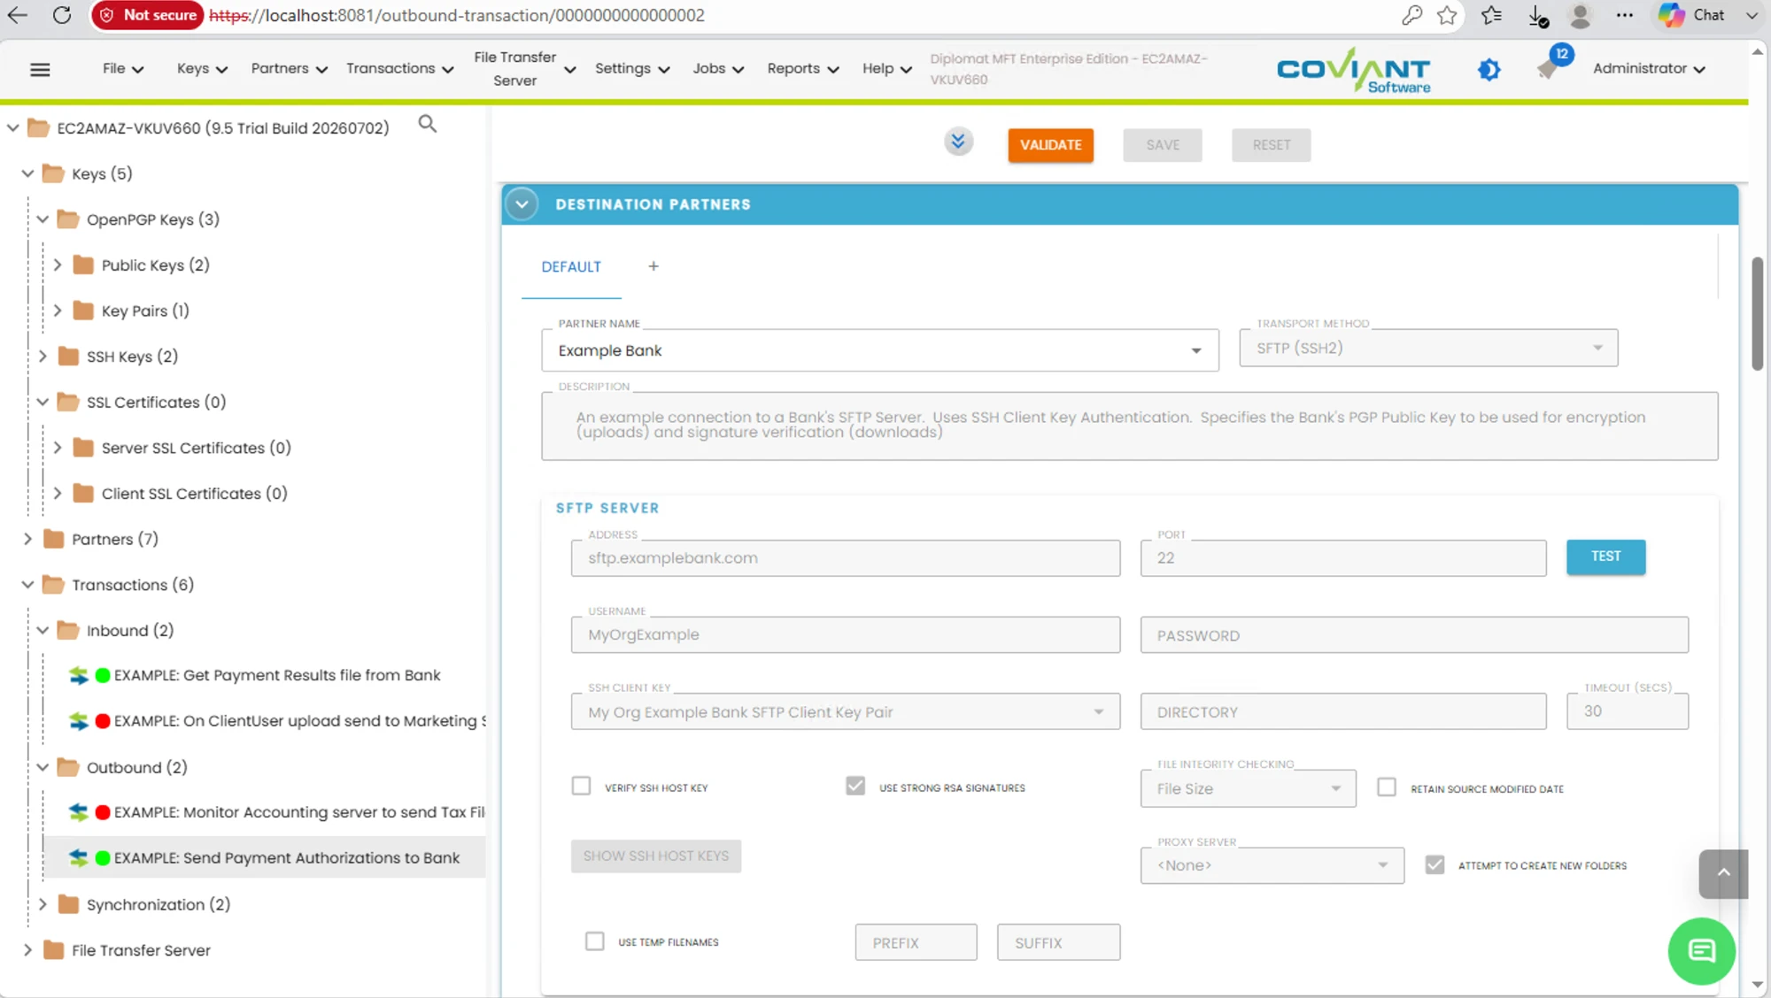This screenshot has width=1771, height=998.
Task: Open the browser downloads icon
Action: tap(1538, 15)
